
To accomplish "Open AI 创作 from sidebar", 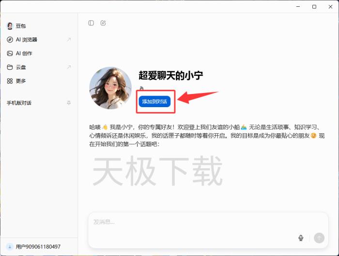I will tap(24, 53).
